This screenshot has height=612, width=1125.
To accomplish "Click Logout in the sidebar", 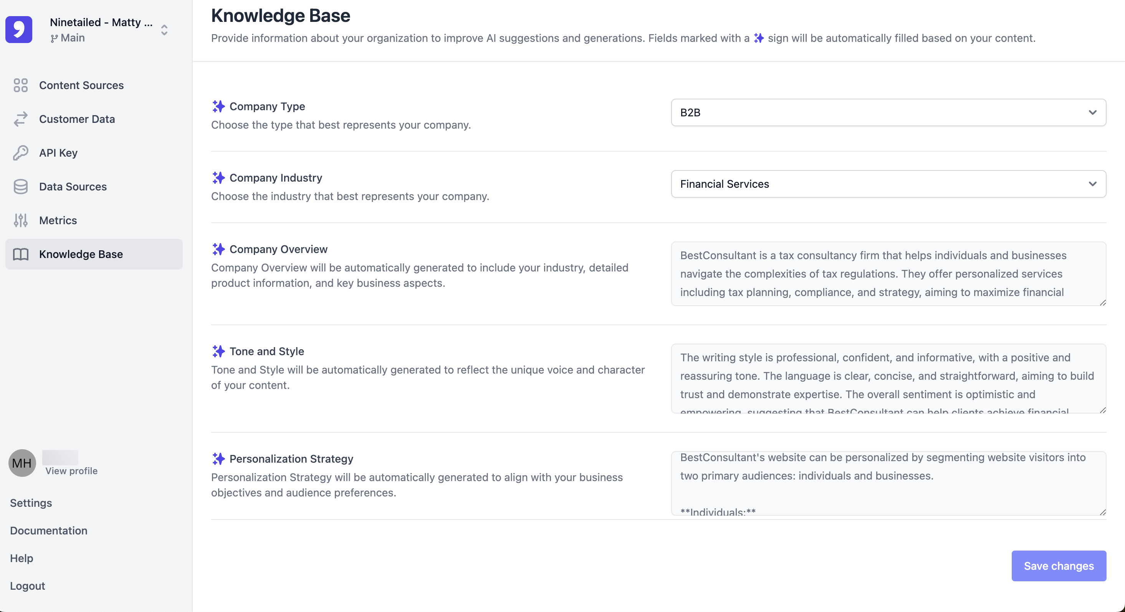I will click(27, 586).
